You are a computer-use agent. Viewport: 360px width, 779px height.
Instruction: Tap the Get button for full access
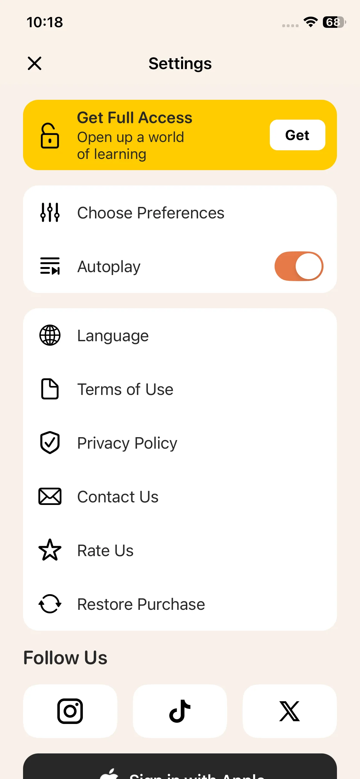pyautogui.click(x=297, y=135)
